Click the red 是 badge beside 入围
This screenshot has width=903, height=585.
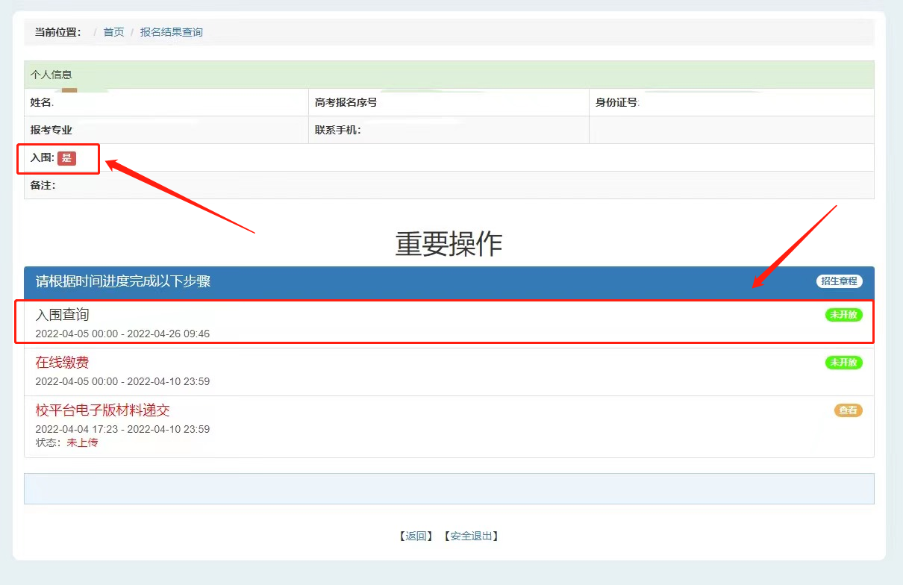pyautogui.click(x=66, y=158)
